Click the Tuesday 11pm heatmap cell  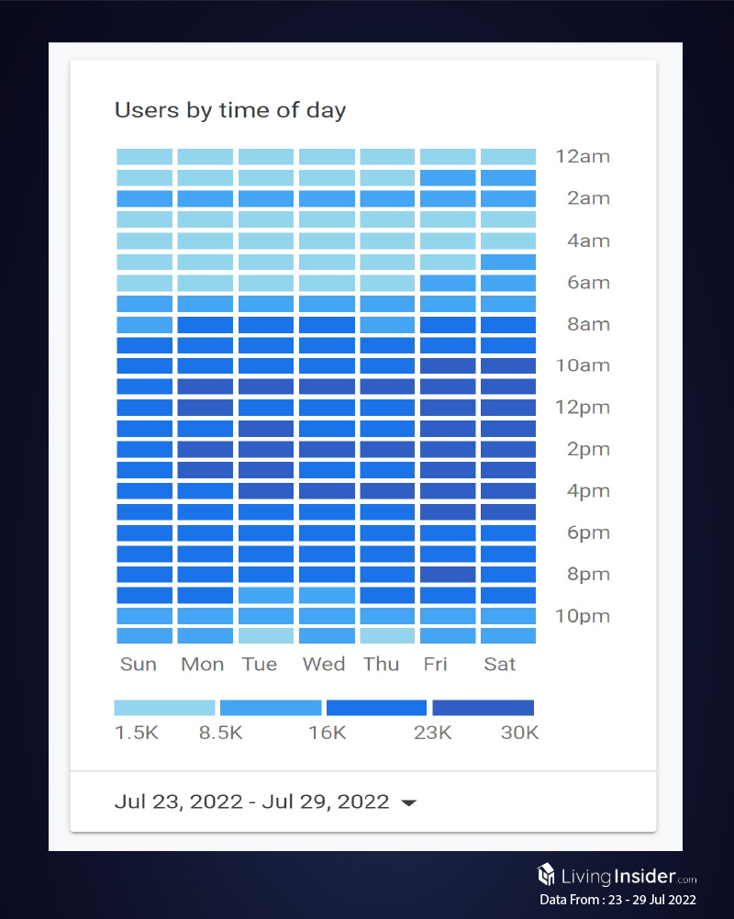266,635
